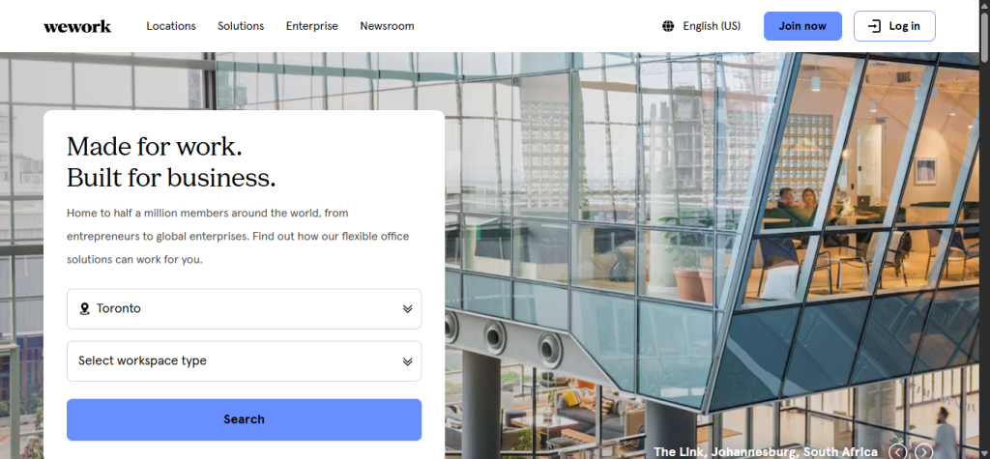
Task: Show the previous hero slide
Action: 898,451
